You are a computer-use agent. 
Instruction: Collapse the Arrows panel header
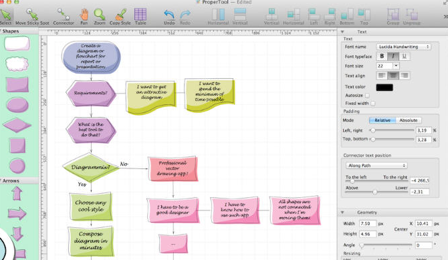pos(1,180)
